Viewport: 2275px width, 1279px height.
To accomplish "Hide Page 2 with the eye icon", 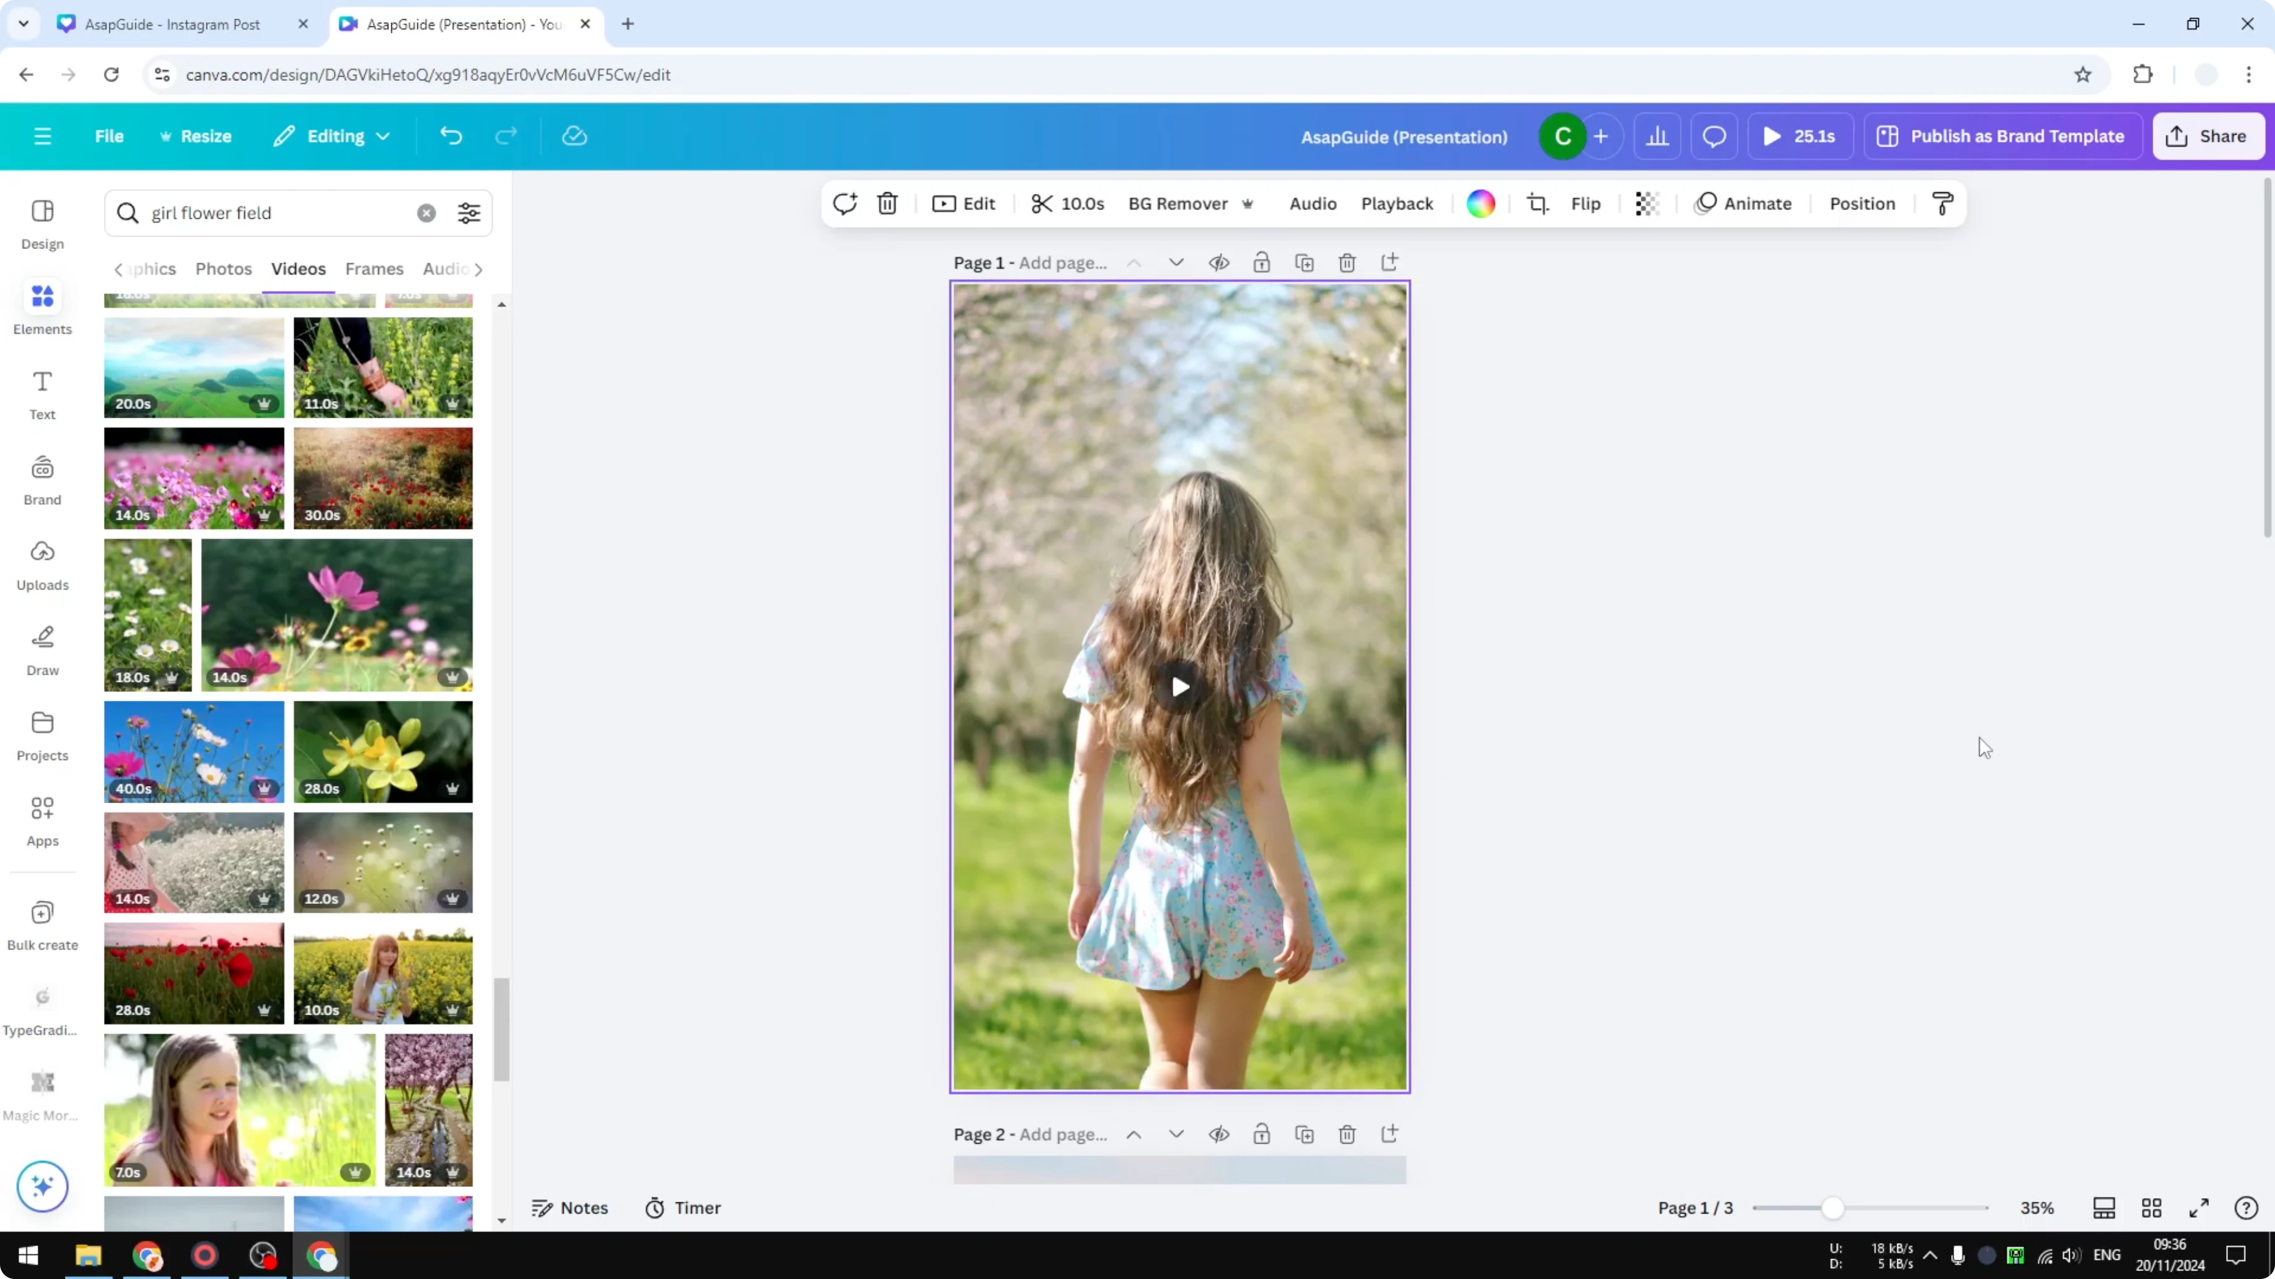I will click(1218, 1133).
